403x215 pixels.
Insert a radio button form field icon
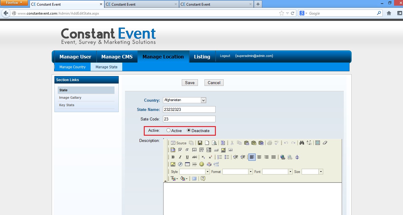click(187, 150)
